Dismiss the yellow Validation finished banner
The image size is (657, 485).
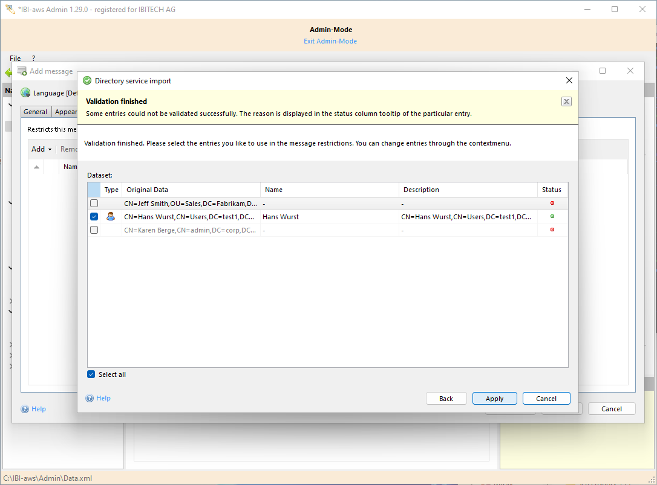(566, 101)
